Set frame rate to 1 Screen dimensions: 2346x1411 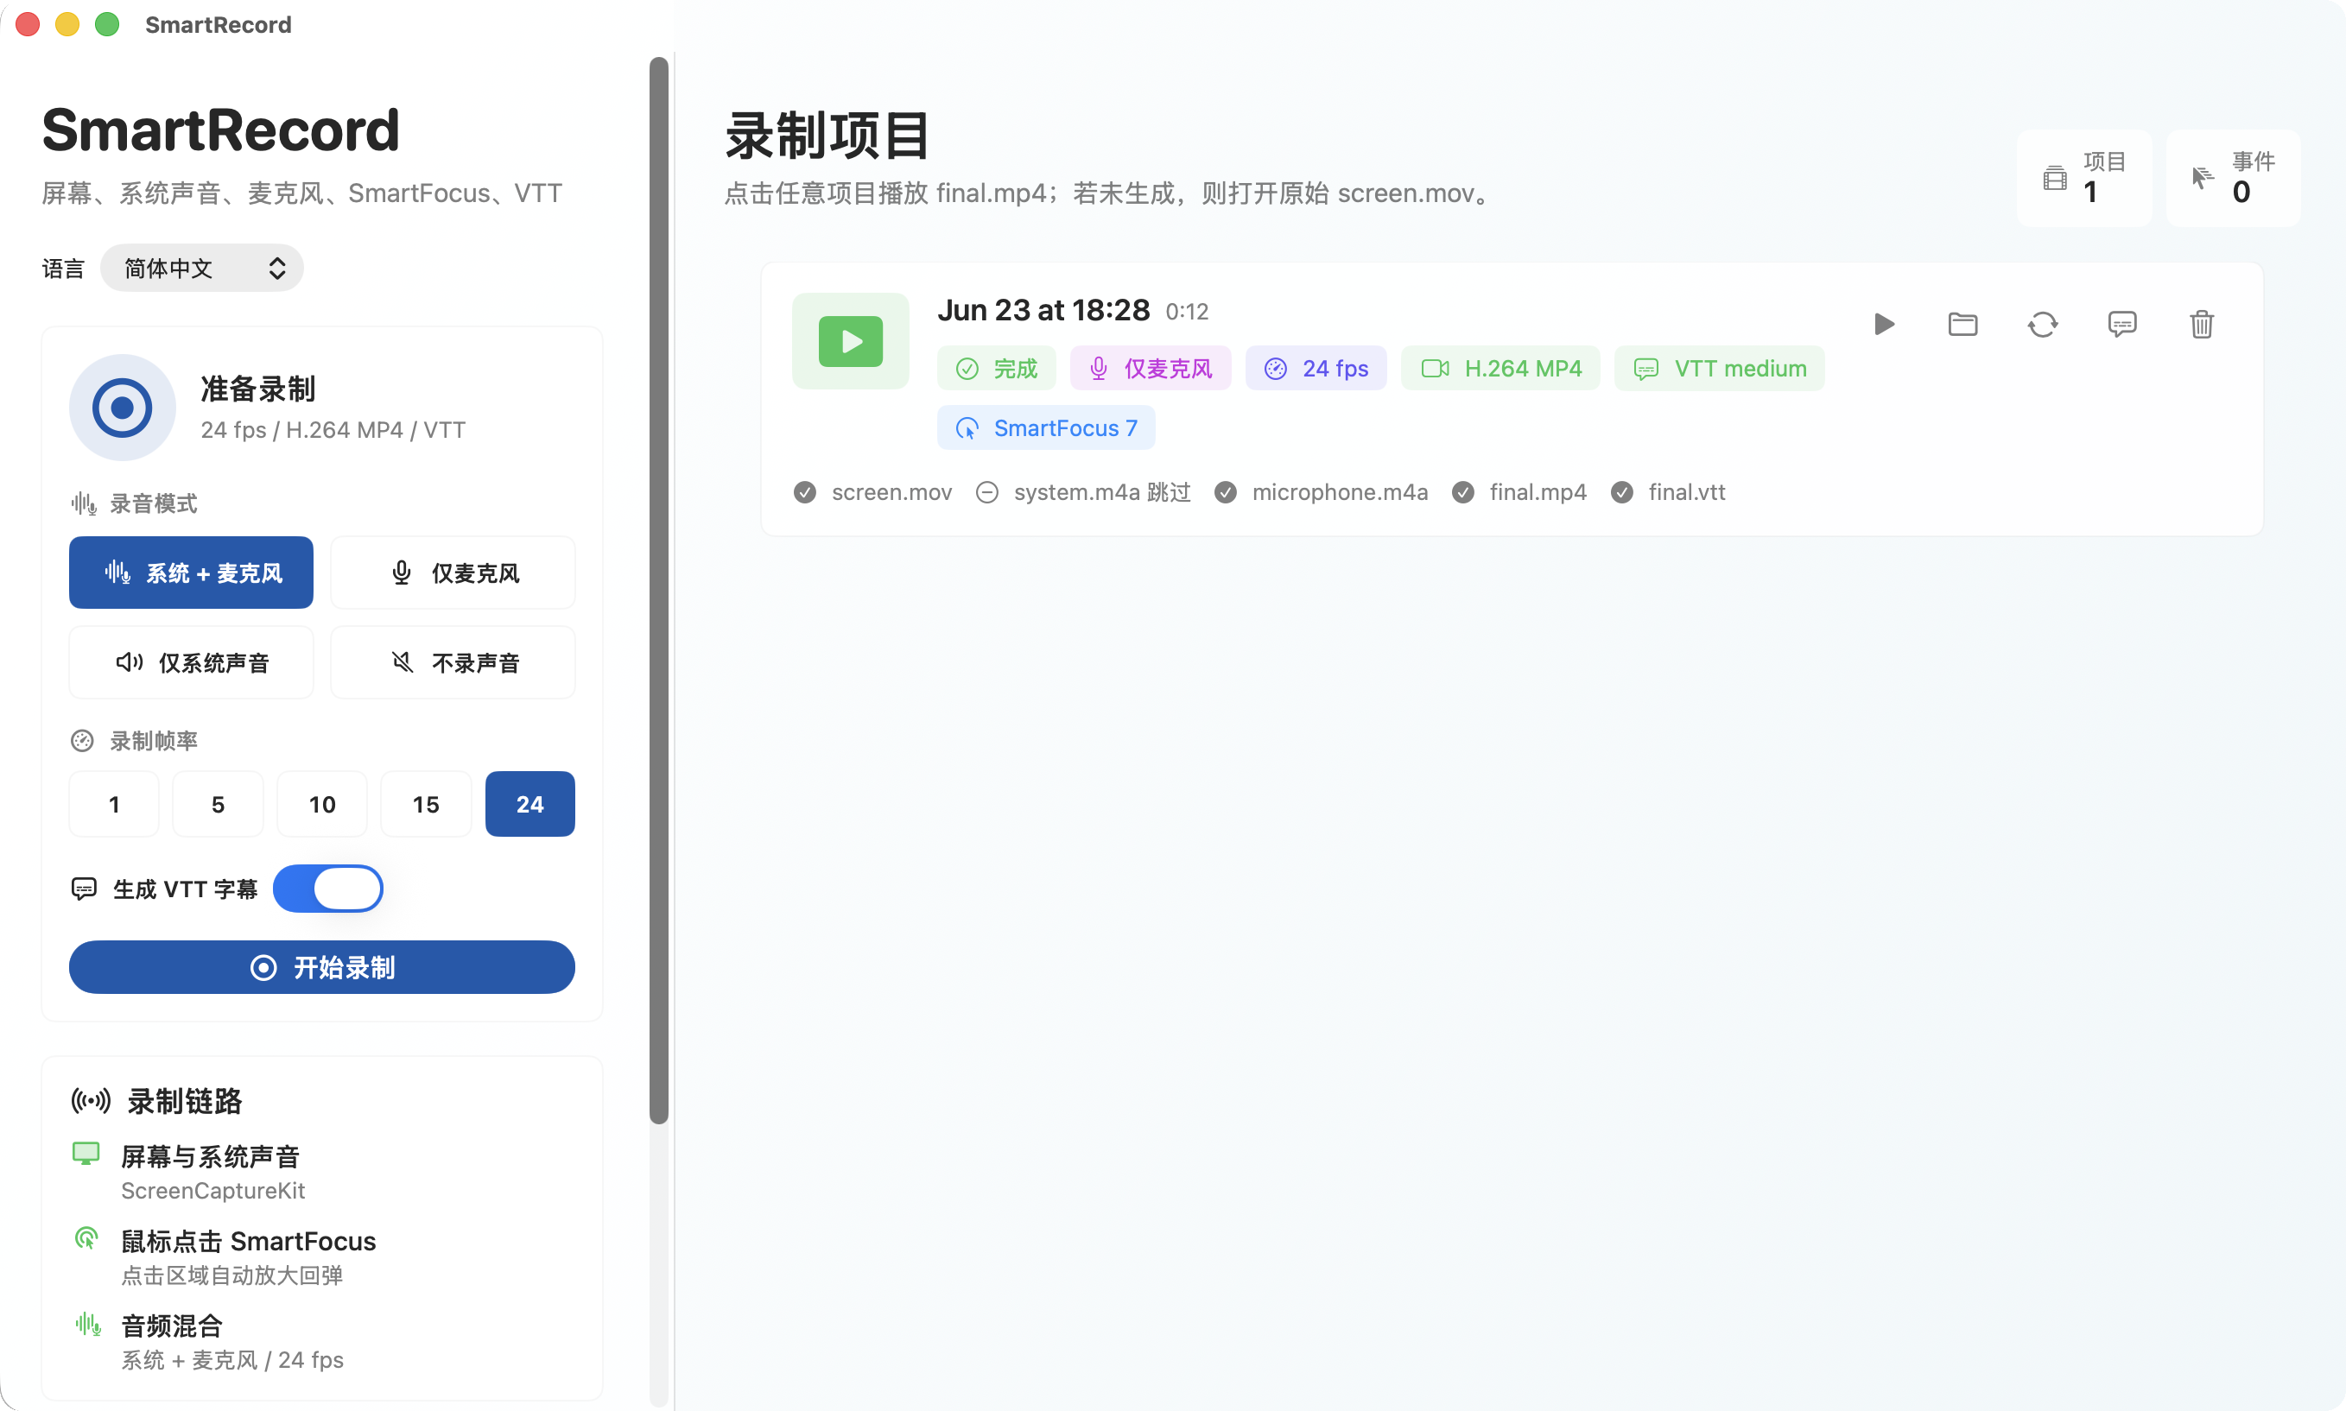114,805
